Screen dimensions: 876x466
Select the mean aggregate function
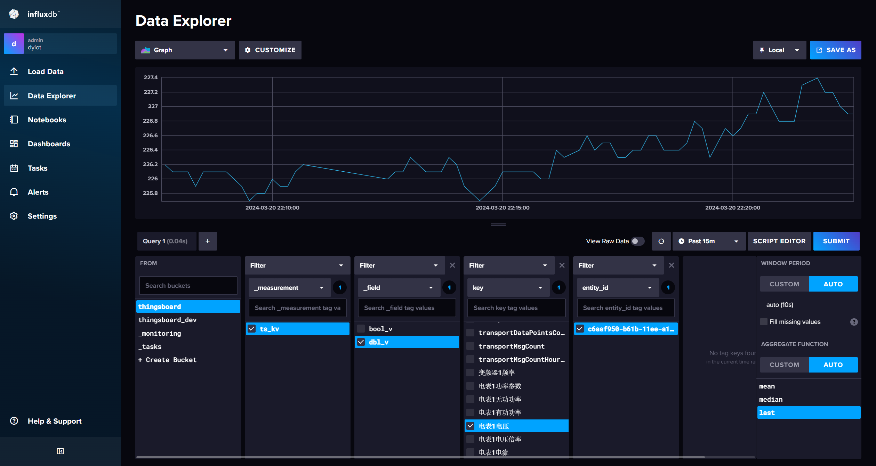809,386
